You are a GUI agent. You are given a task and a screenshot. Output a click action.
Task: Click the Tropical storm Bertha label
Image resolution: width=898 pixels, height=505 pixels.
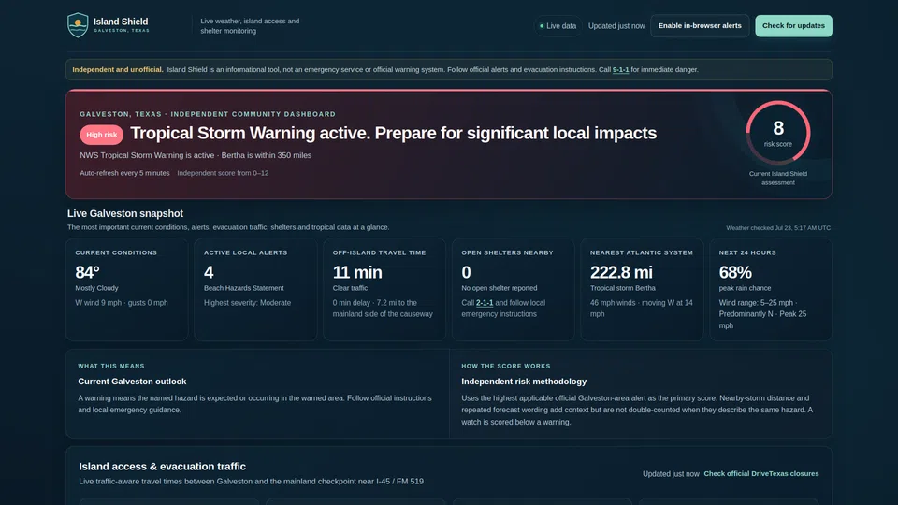pyautogui.click(x=623, y=288)
